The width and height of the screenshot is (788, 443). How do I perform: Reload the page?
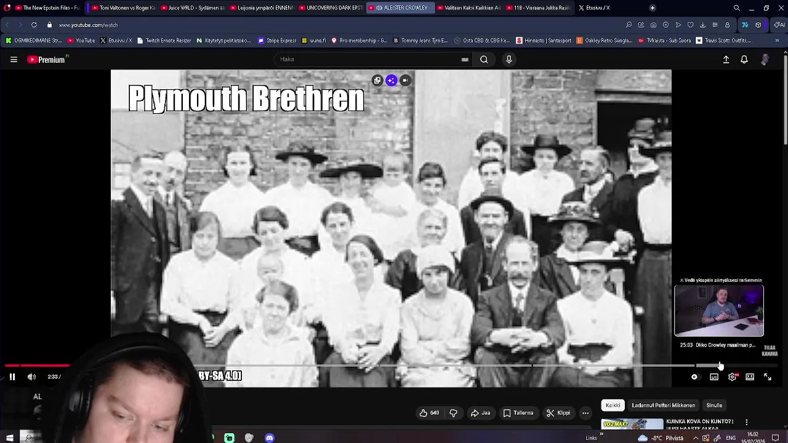click(x=34, y=25)
